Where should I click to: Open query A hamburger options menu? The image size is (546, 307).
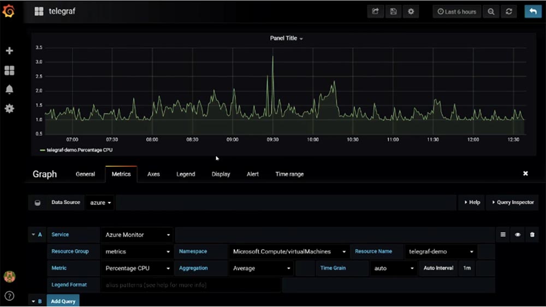pyautogui.click(x=503, y=234)
